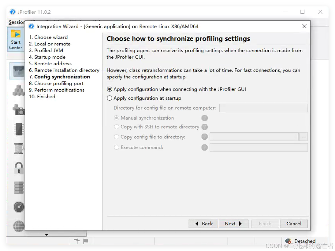
Task: Click help icon for Execute command
Action: tap(204, 147)
